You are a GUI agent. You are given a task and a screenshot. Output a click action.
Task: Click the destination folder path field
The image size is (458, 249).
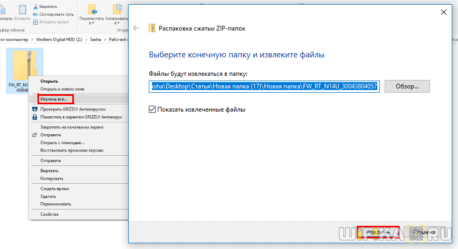point(264,86)
